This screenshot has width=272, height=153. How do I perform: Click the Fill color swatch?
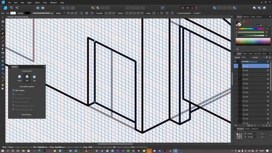[x=13, y=13]
